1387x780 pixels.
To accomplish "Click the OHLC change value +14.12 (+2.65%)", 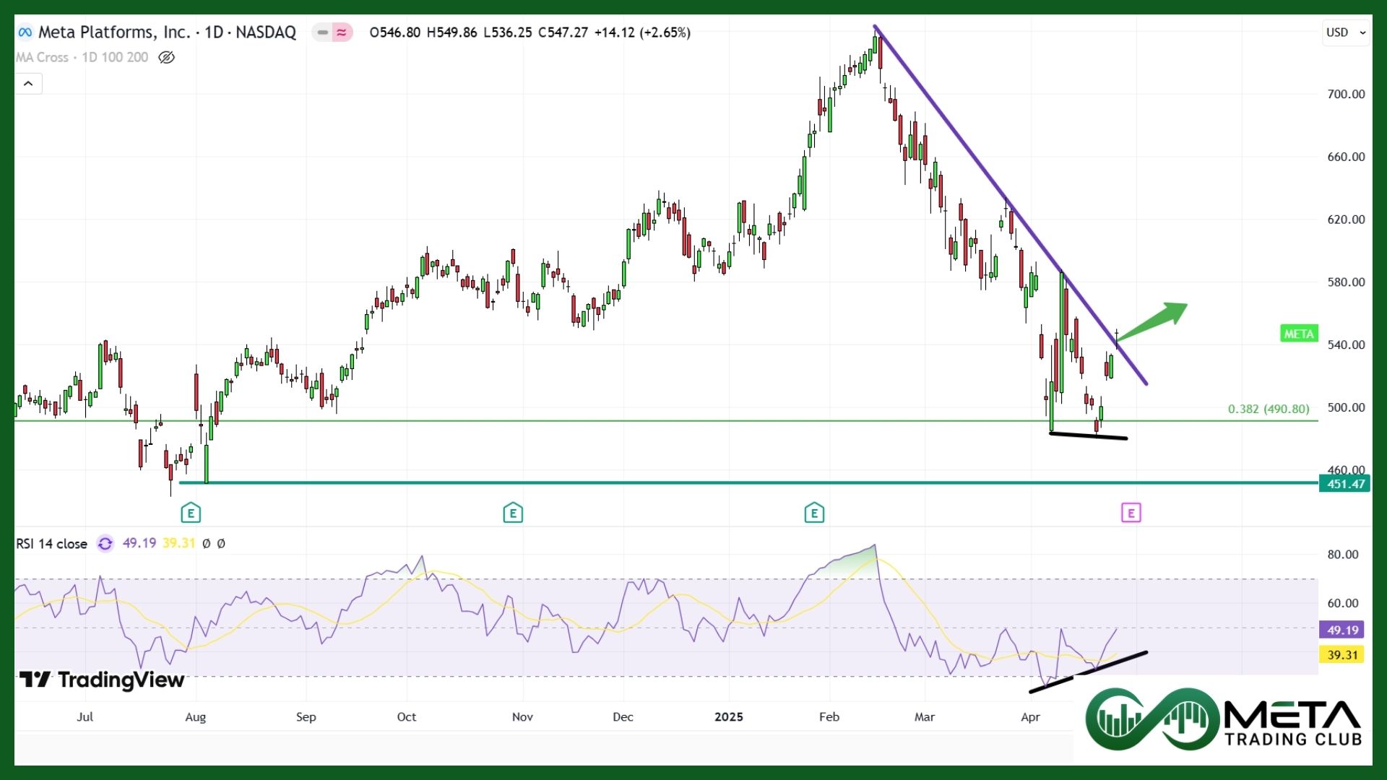I will 642,32.
